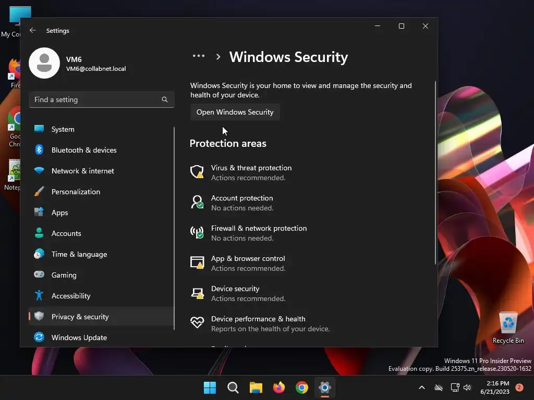Click the Accessibility figure icon
Image resolution: width=534 pixels, height=400 pixels.
(x=39, y=295)
